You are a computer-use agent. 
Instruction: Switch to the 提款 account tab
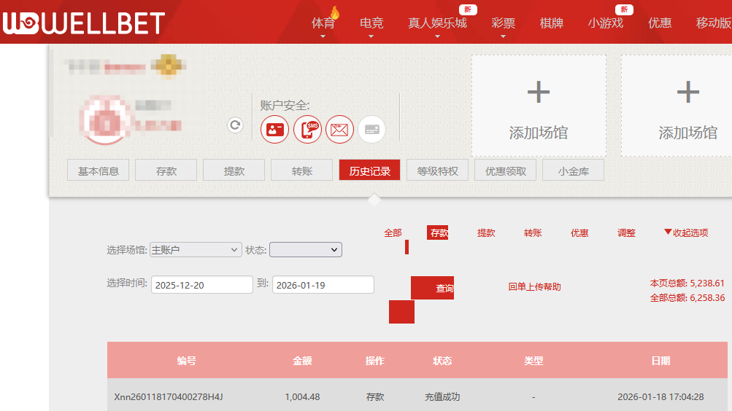click(234, 171)
